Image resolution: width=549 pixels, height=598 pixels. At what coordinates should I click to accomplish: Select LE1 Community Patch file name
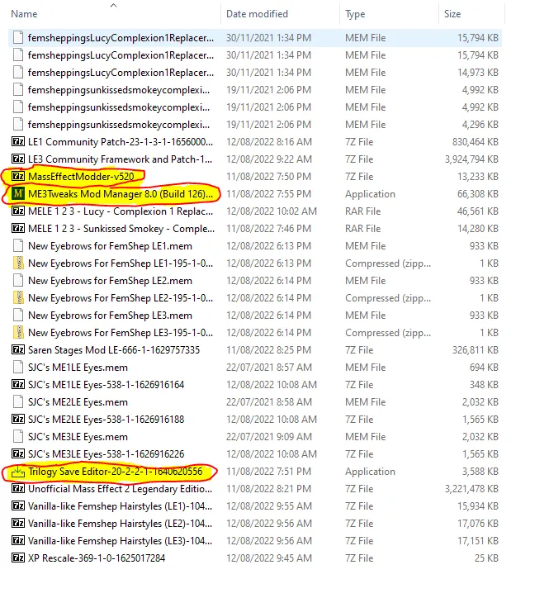121,142
